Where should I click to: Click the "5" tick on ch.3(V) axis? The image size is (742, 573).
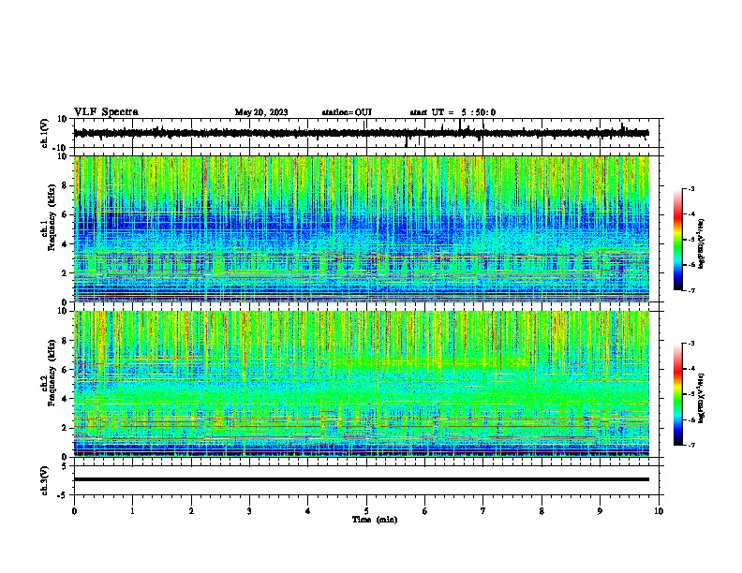(x=65, y=465)
